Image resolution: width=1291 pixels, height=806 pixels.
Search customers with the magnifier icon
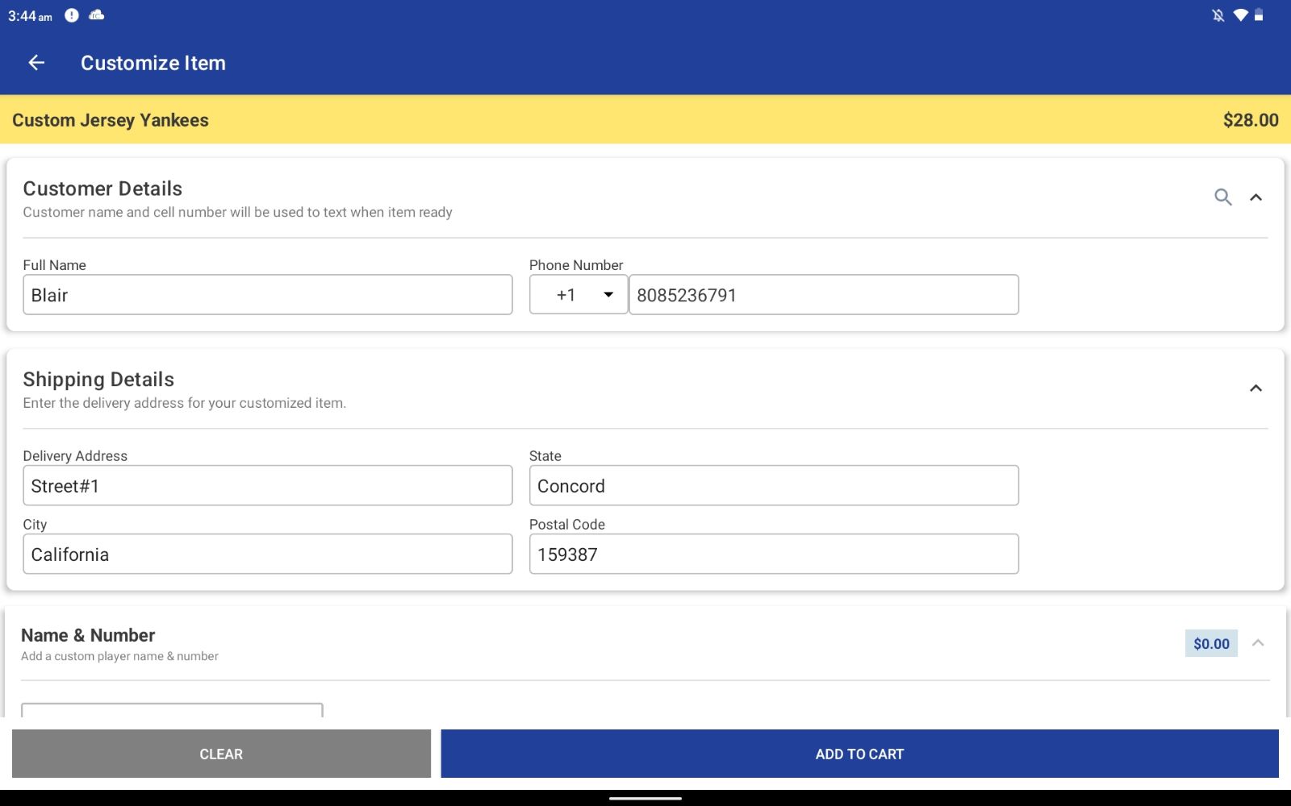pyautogui.click(x=1223, y=197)
